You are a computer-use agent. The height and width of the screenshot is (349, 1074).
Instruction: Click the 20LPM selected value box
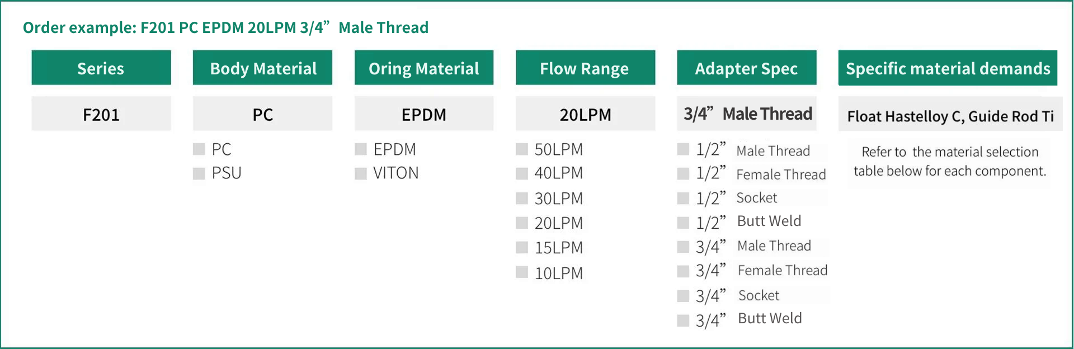[x=585, y=114]
